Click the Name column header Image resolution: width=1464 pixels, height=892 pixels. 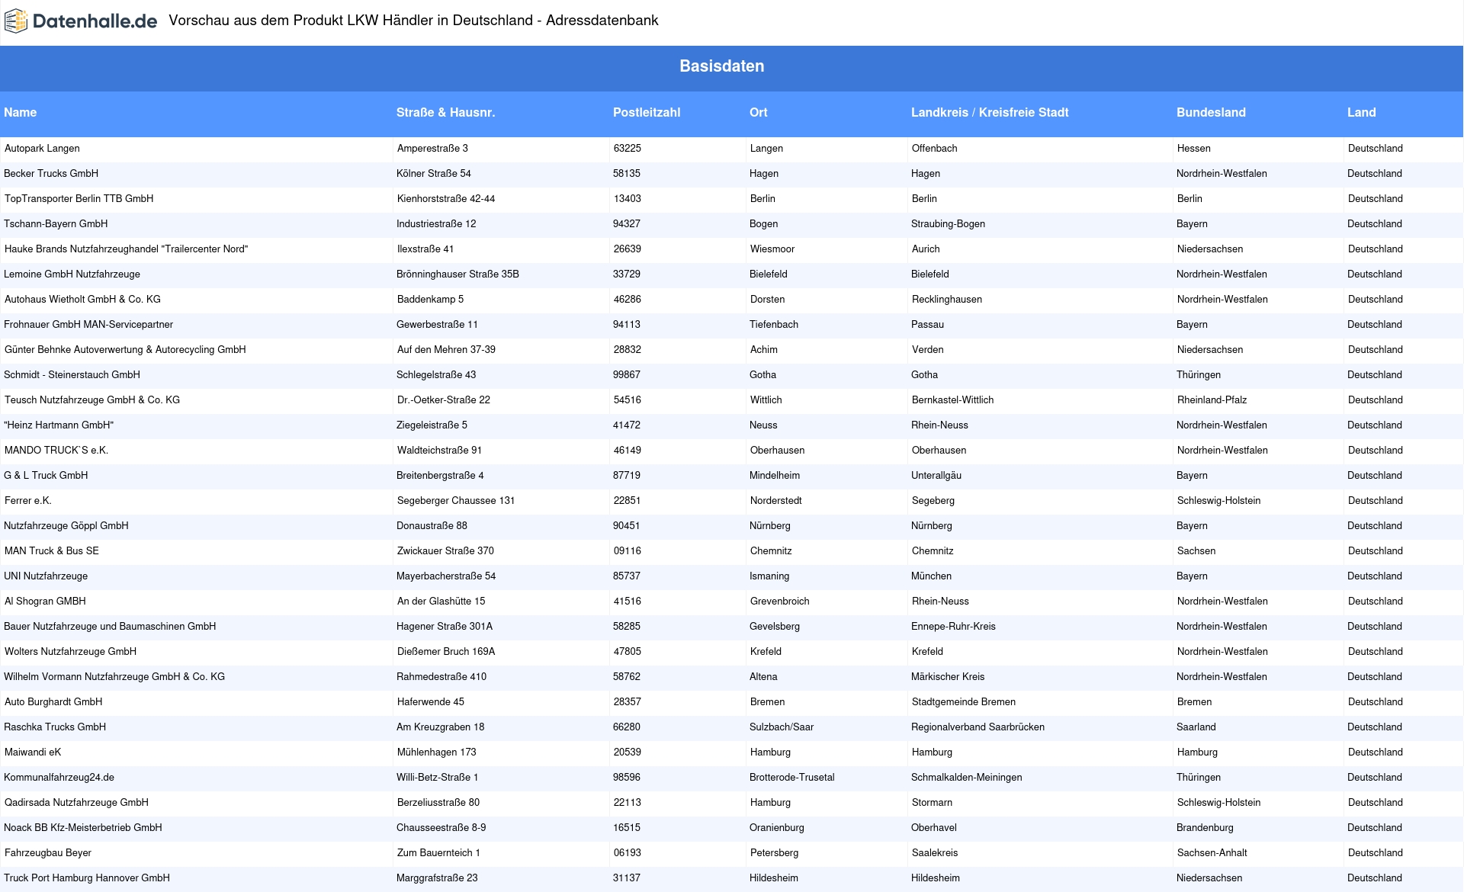point(20,112)
